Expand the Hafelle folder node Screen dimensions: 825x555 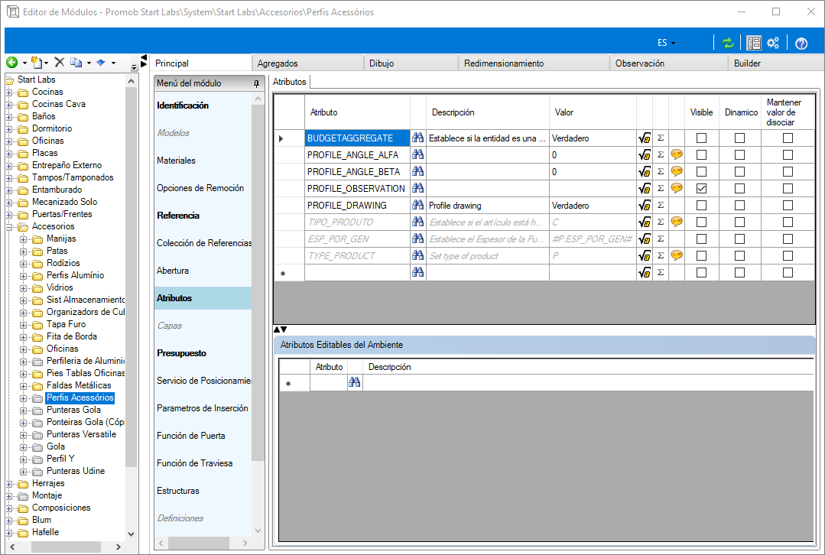9,533
